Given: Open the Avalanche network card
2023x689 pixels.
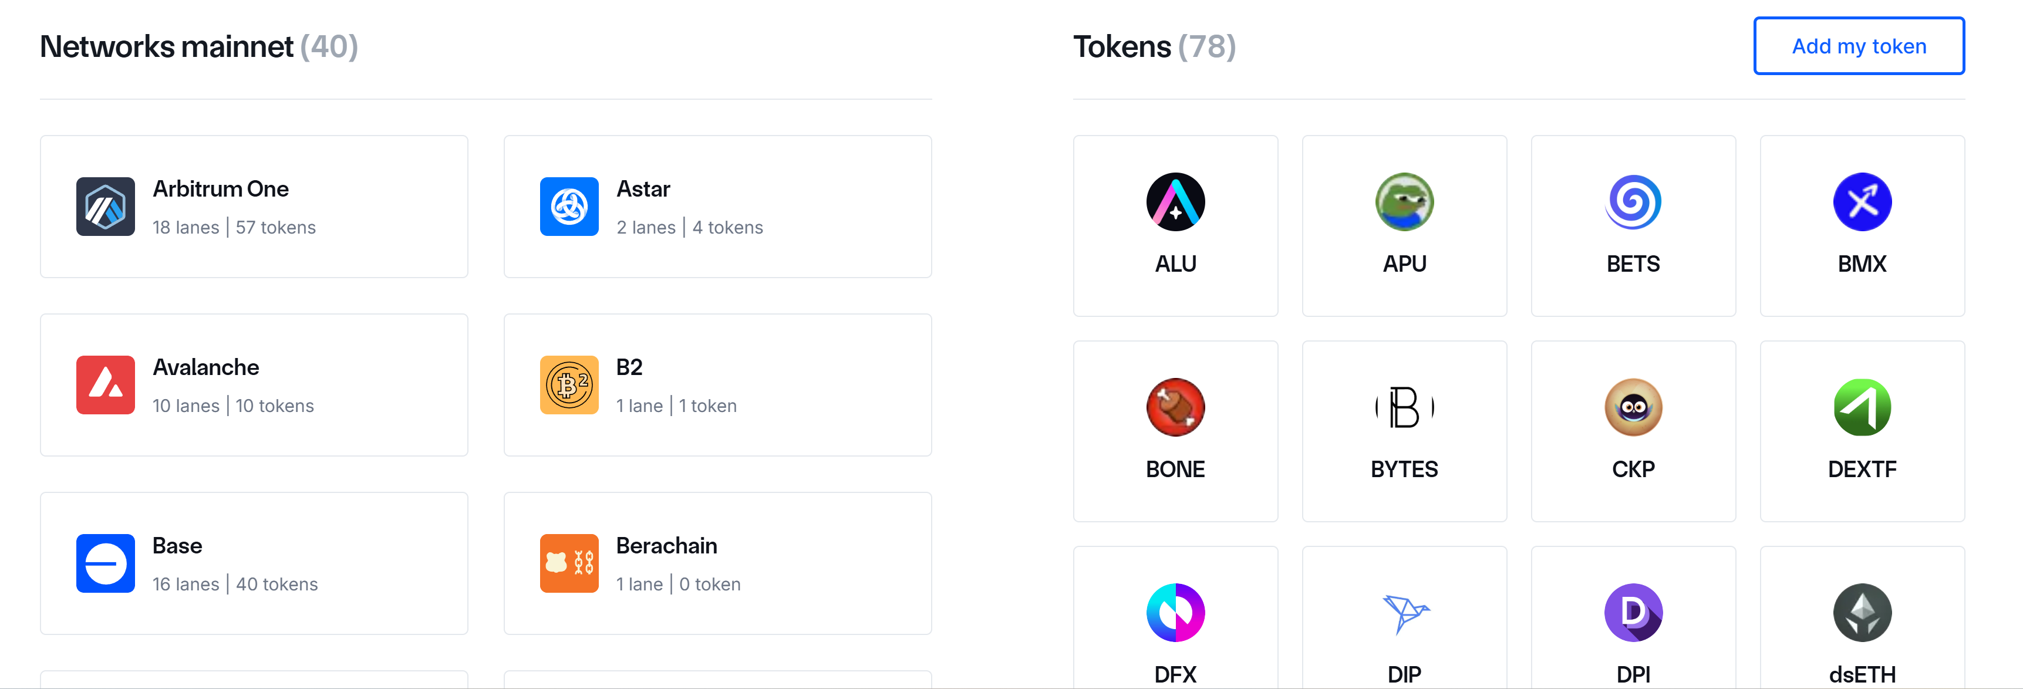Looking at the screenshot, I should [x=254, y=384].
